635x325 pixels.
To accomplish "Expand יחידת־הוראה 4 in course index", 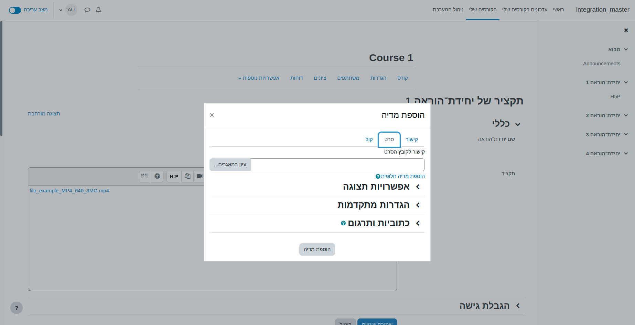I will pos(626,154).
